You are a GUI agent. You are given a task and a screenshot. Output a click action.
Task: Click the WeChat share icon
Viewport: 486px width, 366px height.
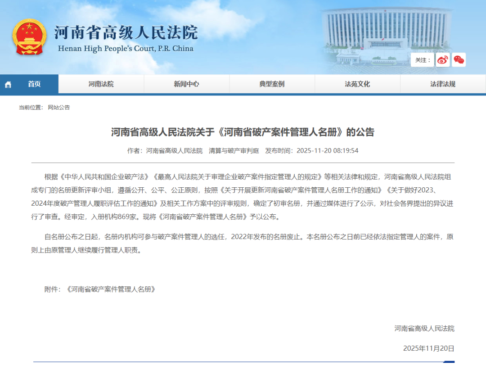[x=459, y=59]
